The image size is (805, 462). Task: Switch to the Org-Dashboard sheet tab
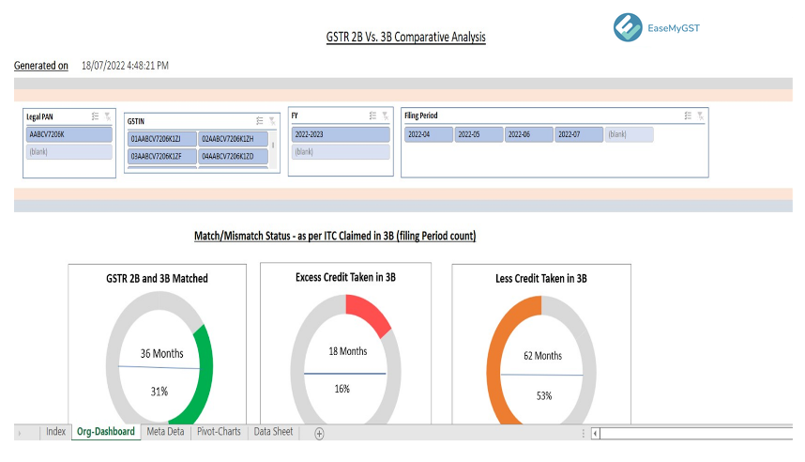106,432
